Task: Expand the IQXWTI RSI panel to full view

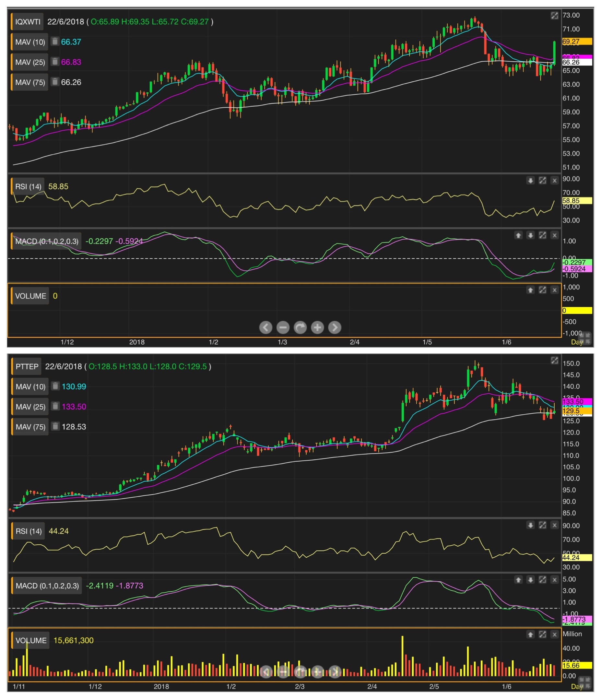Action: (x=542, y=181)
